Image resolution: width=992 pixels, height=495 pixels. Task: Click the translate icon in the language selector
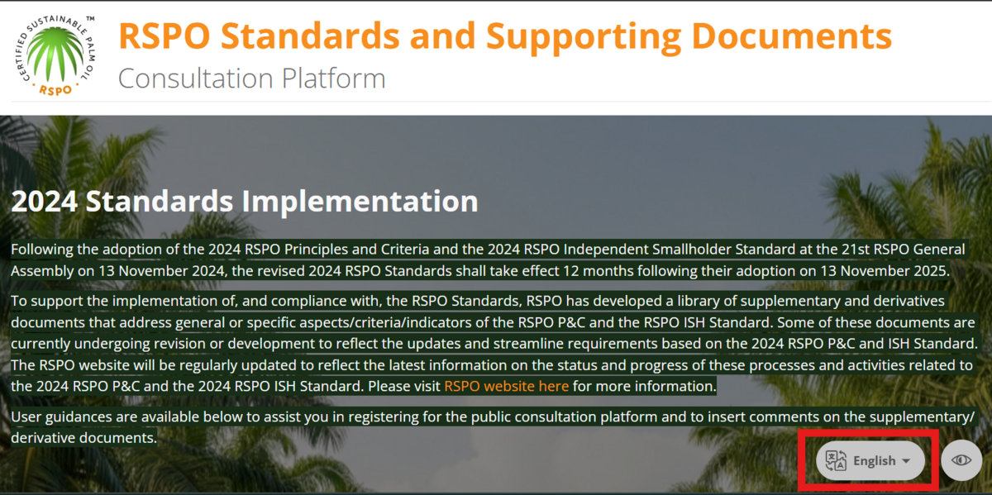tap(837, 460)
